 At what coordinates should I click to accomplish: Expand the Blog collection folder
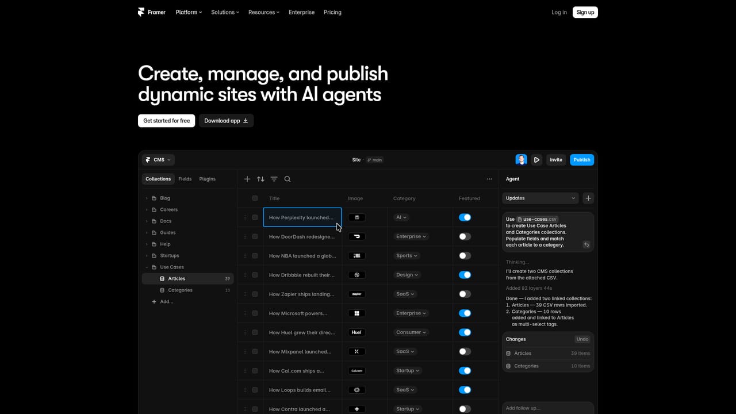[147, 198]
